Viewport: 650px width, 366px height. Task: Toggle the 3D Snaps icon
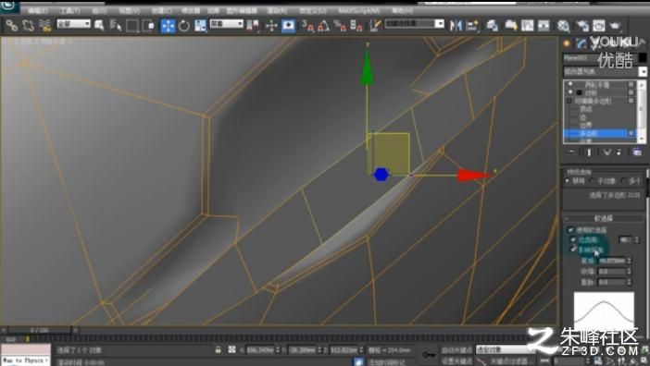pyautogui.click(x=307, y=26)
